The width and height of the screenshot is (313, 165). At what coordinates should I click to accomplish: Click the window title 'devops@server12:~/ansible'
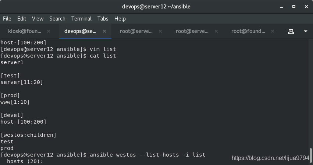(156, 7)
